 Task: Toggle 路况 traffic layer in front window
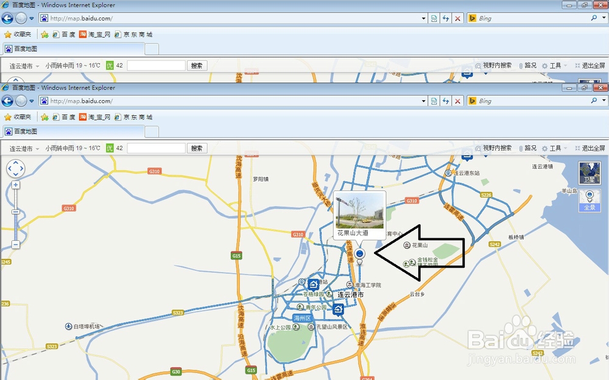point(527,148)
